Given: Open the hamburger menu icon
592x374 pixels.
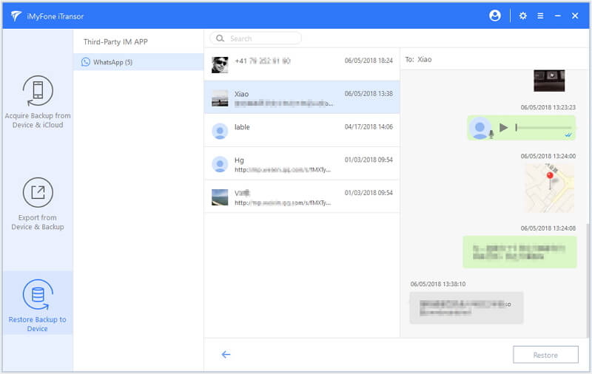Looking at the screenshot, I should (540, 16).
